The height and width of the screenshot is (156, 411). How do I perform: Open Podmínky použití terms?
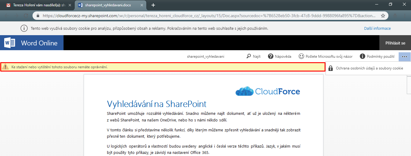coord(377,56)
